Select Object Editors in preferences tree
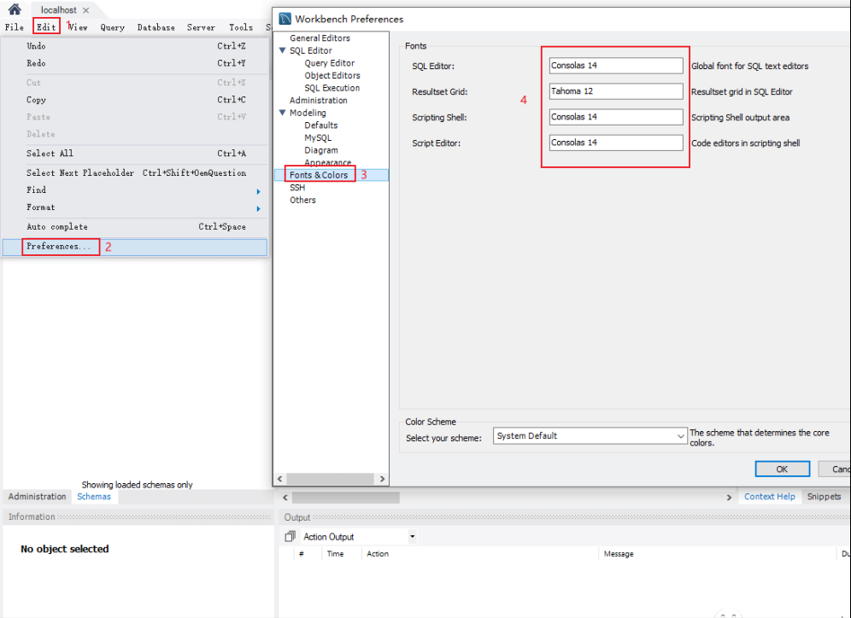Image resolution: width=851 pixels, height=618 pixels. coord(332,75)
